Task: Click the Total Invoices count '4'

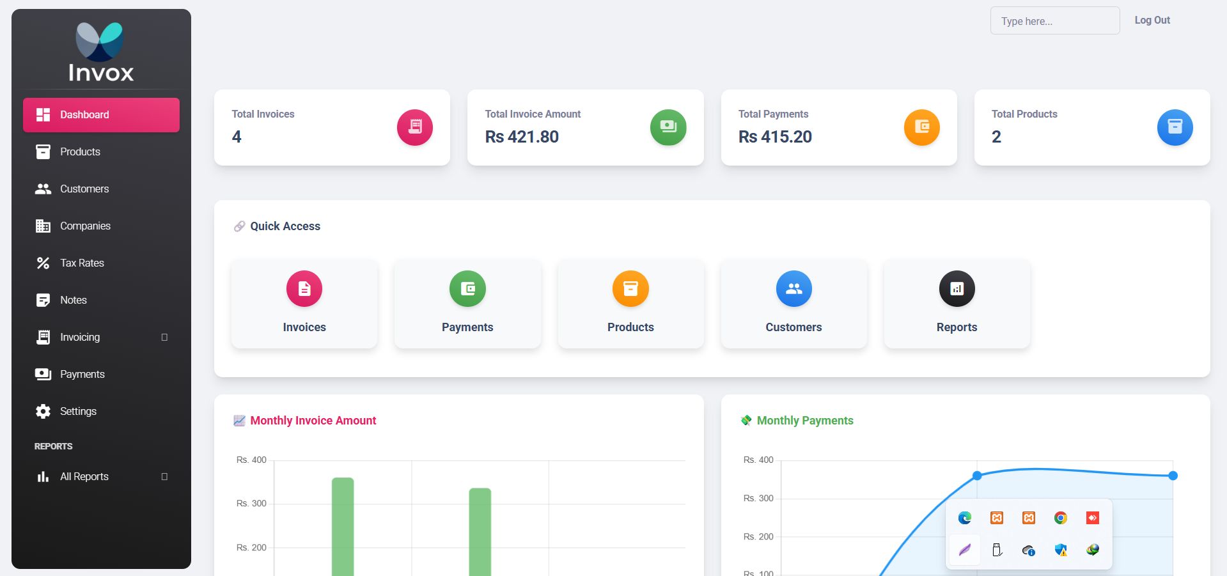Action: [x=237, y=137]
